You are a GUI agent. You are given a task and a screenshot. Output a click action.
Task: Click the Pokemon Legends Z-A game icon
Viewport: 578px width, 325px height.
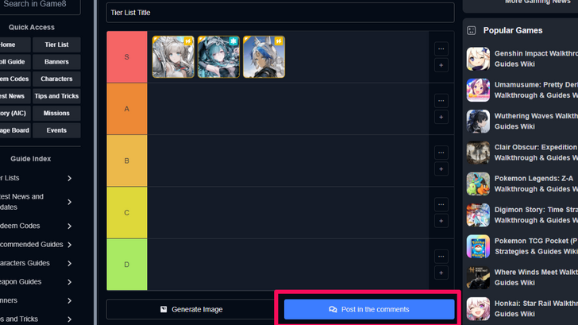[x=478, y=184]
